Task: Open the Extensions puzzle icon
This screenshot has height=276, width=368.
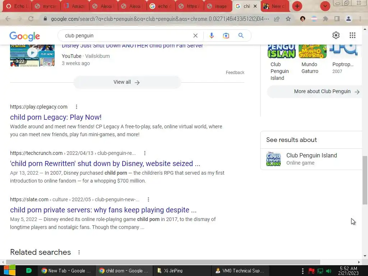Action: 325,19
